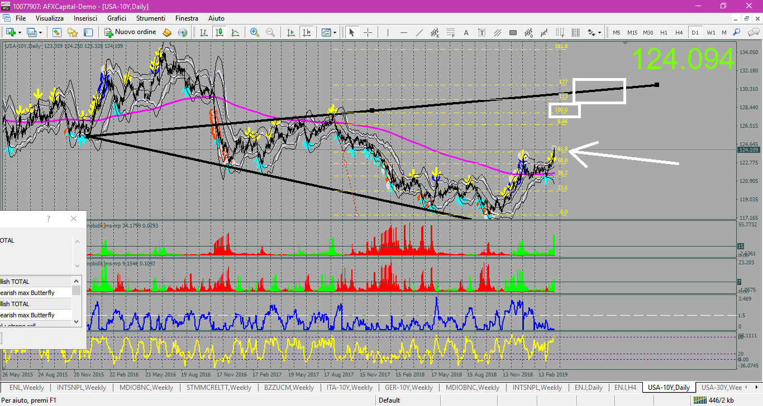Open the chat bubbles icon
Image resolution: width=763 pixels, height=406 pixels.
[x=752, y=32]
